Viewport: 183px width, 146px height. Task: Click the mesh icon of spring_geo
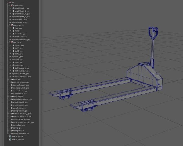click(12, 128)
